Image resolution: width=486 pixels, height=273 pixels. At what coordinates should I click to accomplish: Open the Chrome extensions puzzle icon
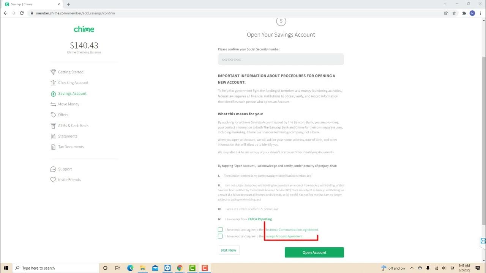(464, 13)
